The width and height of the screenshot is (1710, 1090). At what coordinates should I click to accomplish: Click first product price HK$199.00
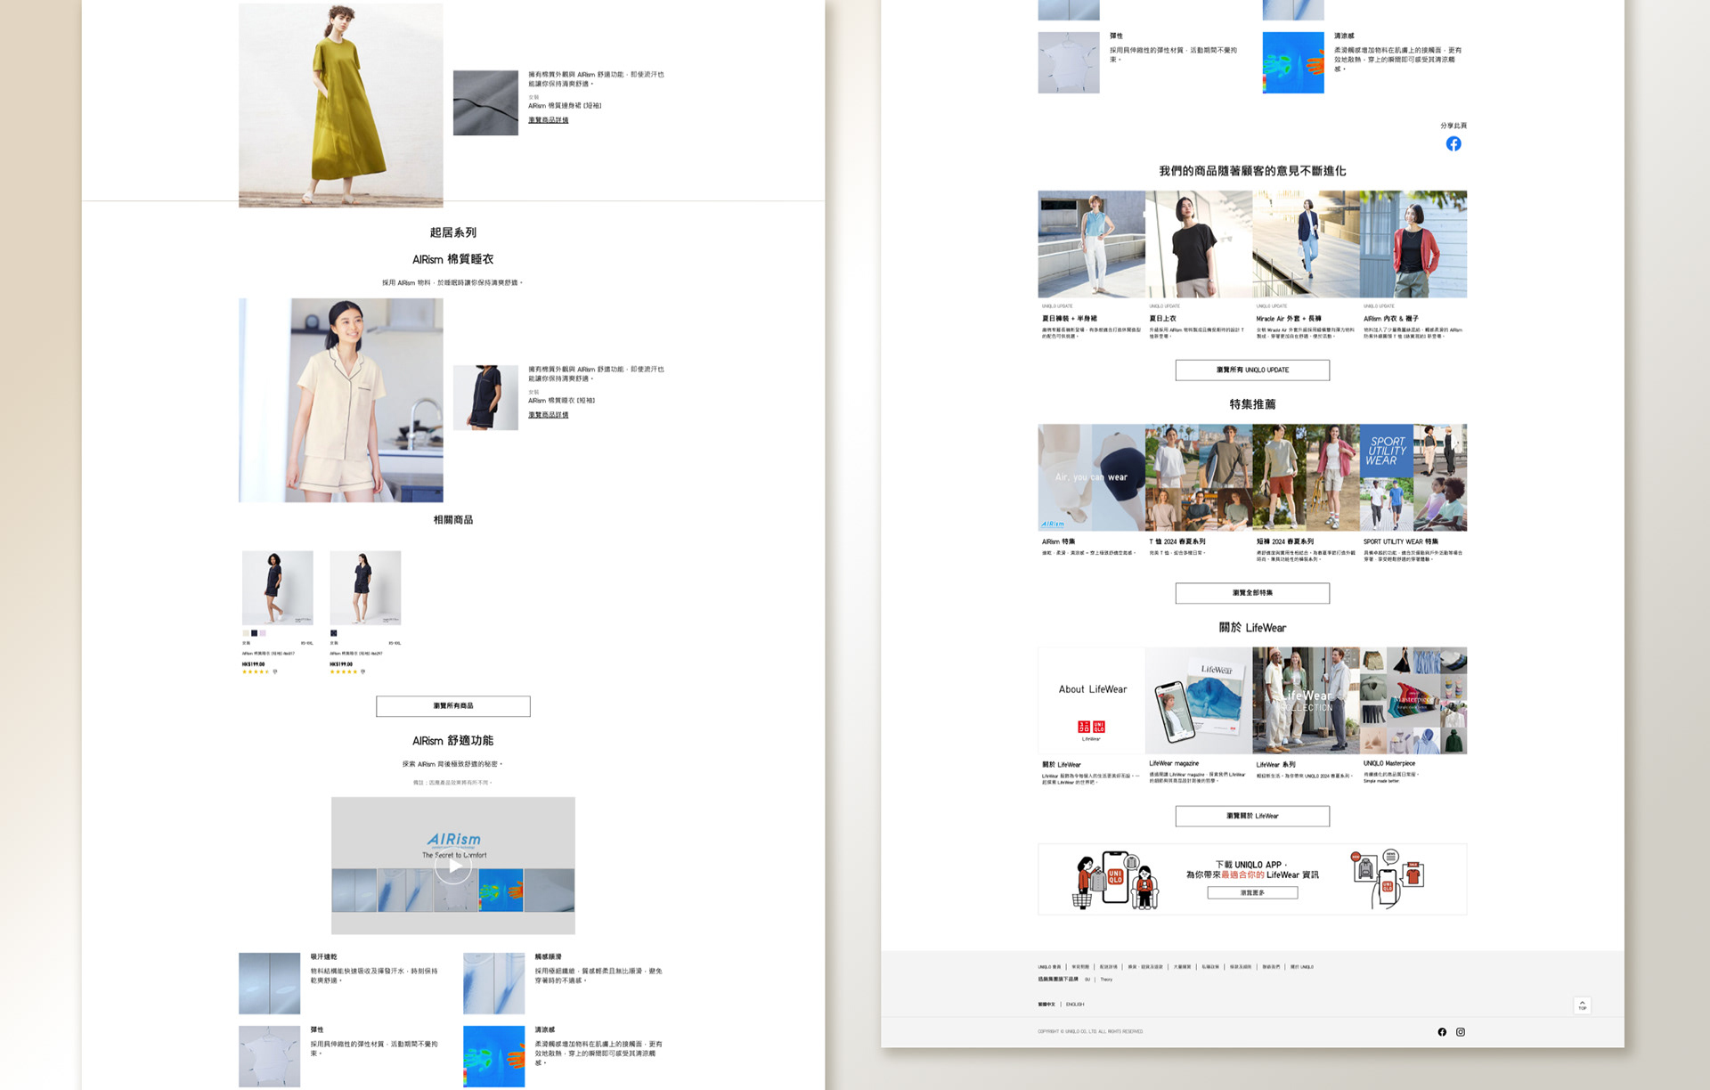[x=254, y=663]
